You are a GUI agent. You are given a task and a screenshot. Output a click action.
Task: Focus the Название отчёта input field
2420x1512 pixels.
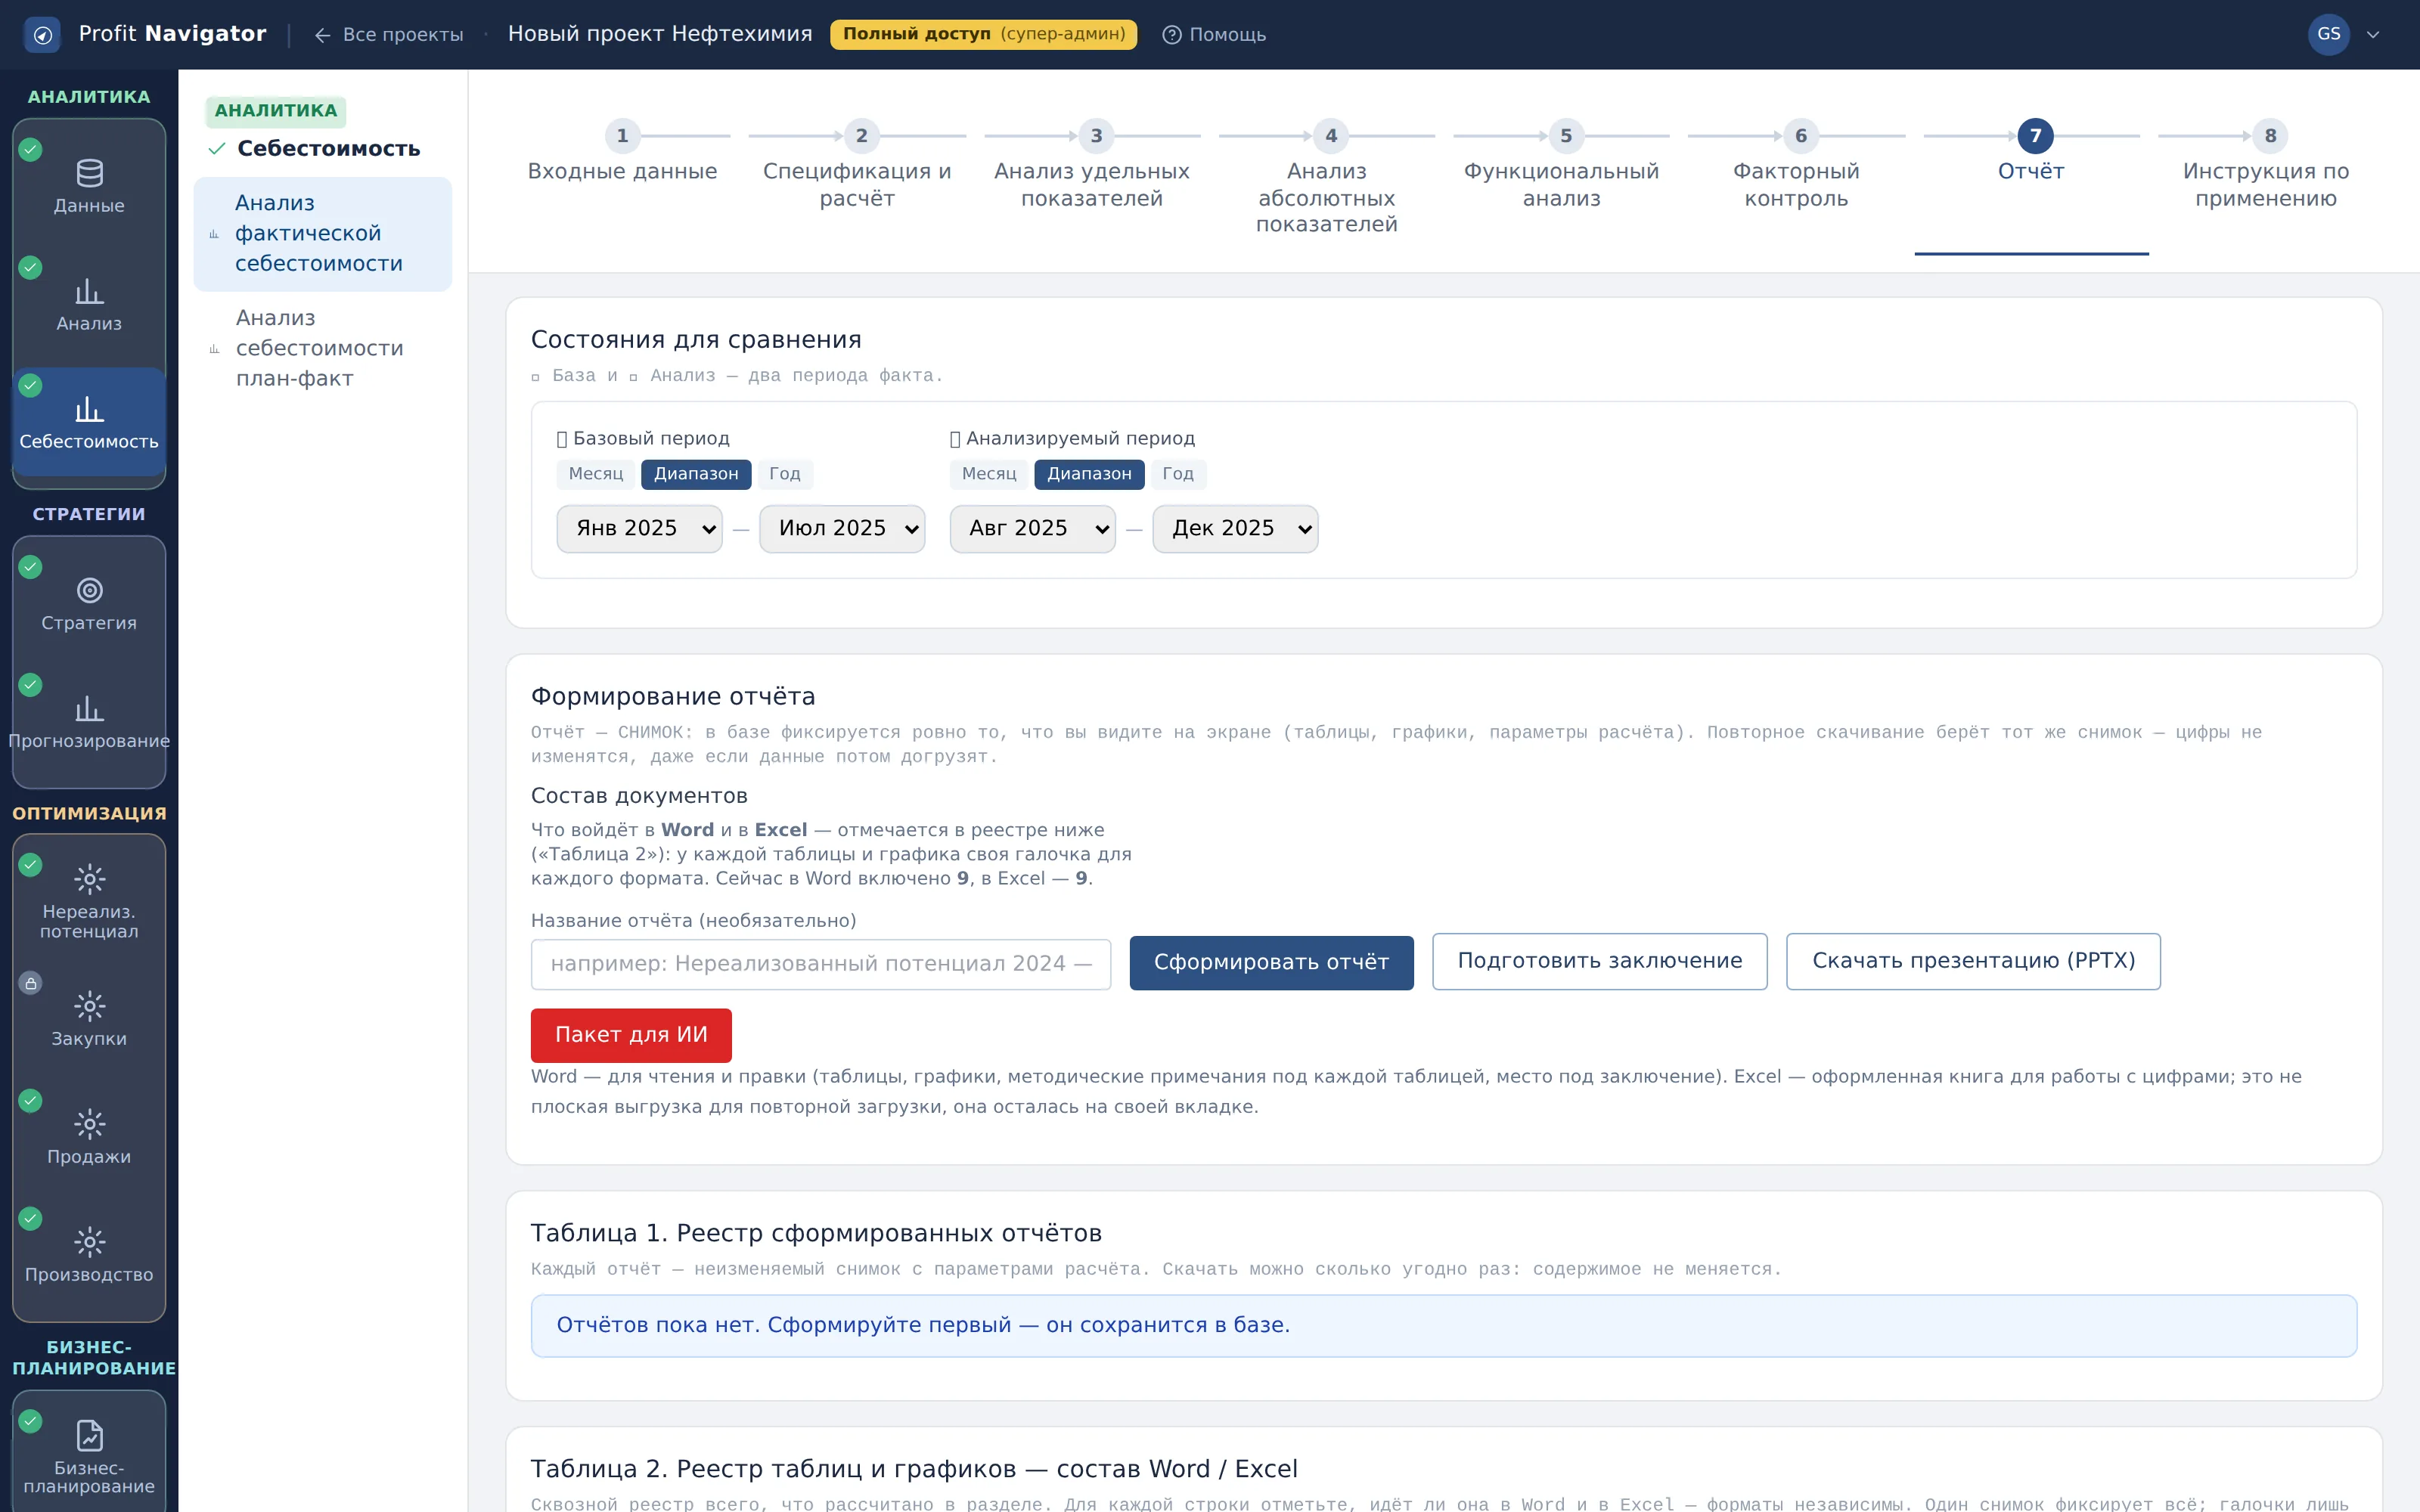point(820,964)
